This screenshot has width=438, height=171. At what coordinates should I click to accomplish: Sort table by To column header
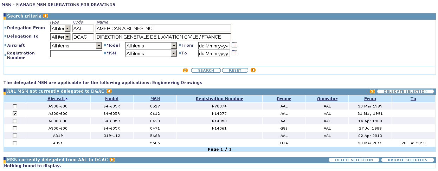(413, 99)
